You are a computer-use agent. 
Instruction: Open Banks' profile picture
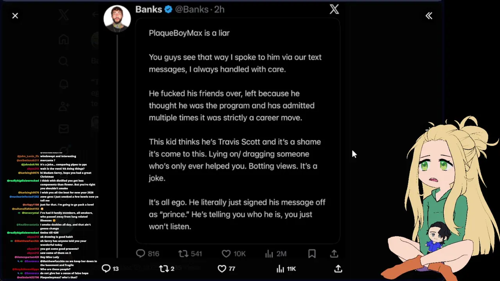[x=117, y=18]
